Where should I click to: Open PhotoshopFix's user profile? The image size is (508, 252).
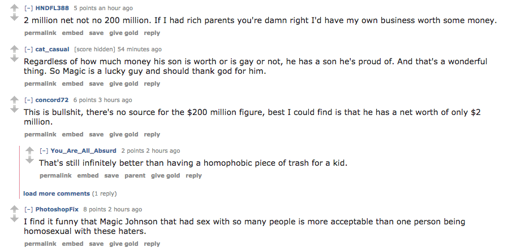pyautogui.click(x=57, y=210)
